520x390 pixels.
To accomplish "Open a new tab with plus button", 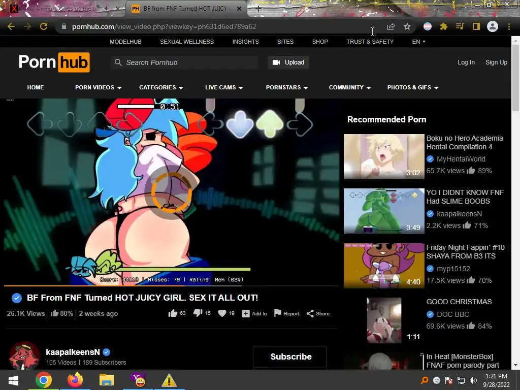I will [258, 9].
